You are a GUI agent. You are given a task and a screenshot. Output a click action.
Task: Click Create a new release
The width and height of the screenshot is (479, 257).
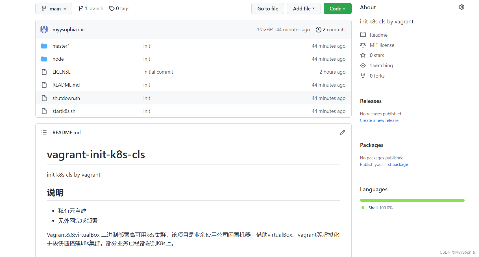coord(379,120)
